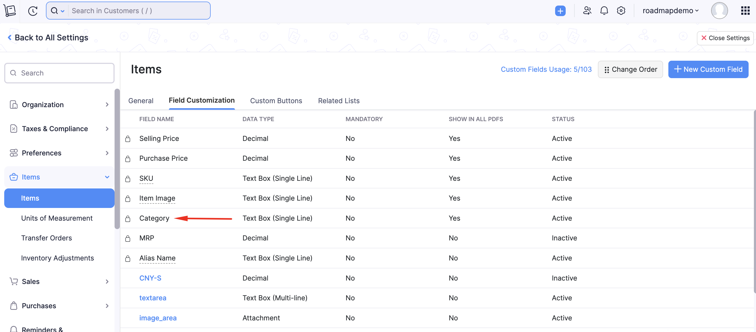
Task: Open the Zoho Inventory home logo
Action: 10,11
